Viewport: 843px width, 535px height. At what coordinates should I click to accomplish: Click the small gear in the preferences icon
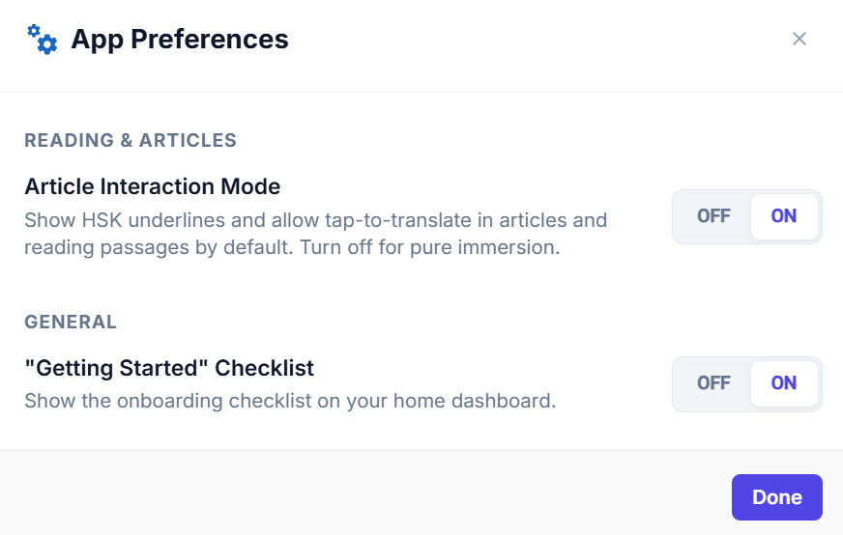34,31
